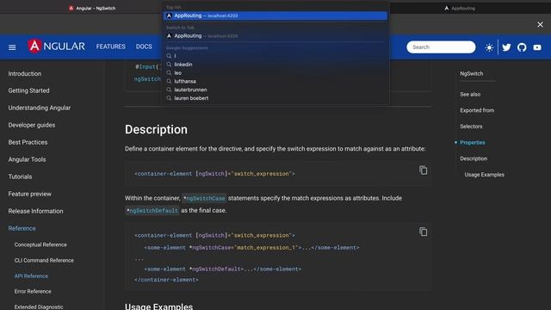551x310 pixels.
Task: Choose AppRouting under Switch to Tab
Action: 275,36
